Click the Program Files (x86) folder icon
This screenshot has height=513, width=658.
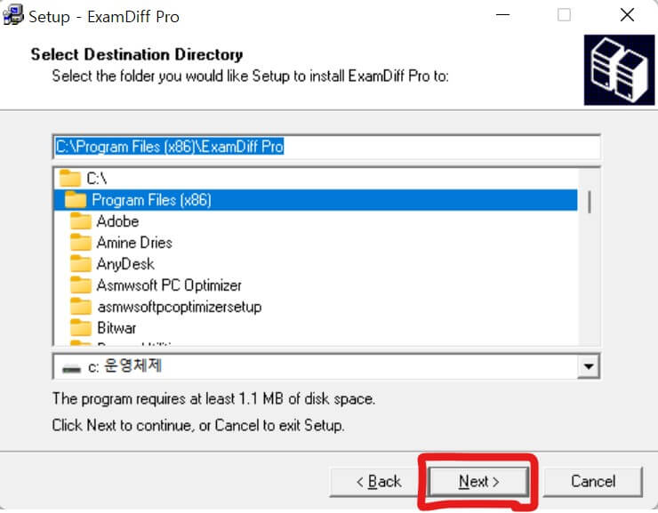(76, 199)
